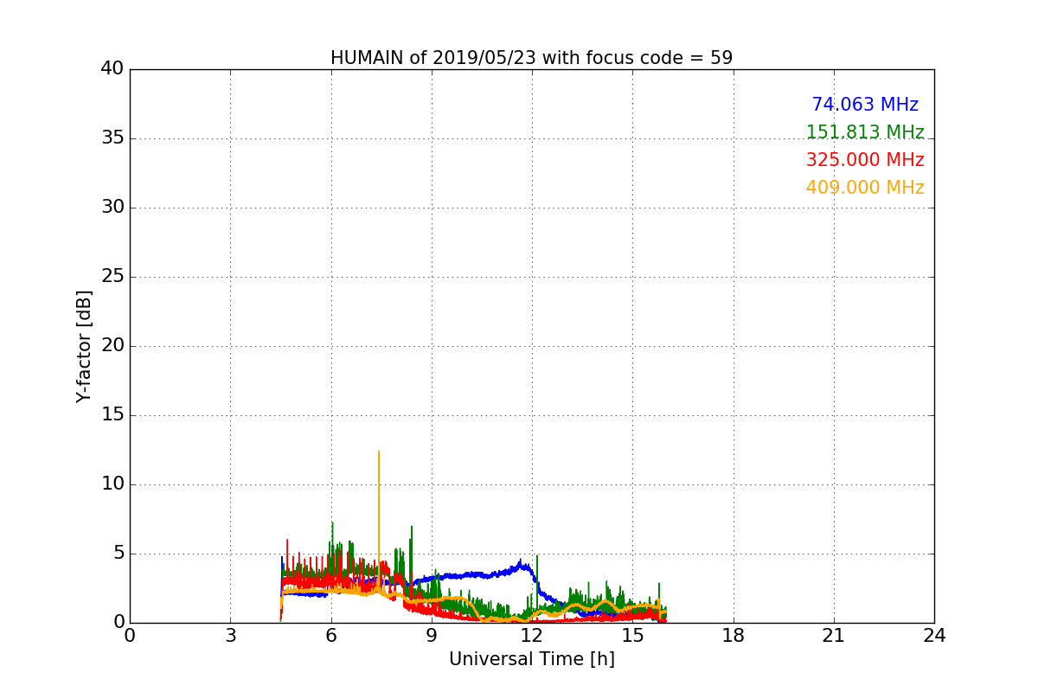Click x-axis tick label 6
Screen dimensions: 1038x692
331,636
